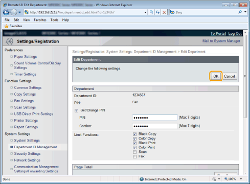
Task: Follow the To Portal link
Action: [x=218, y=33]
